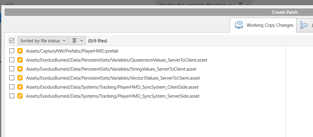Select QuaternionValues_ServerToClient.asset file path

click(x=117, y=60)
